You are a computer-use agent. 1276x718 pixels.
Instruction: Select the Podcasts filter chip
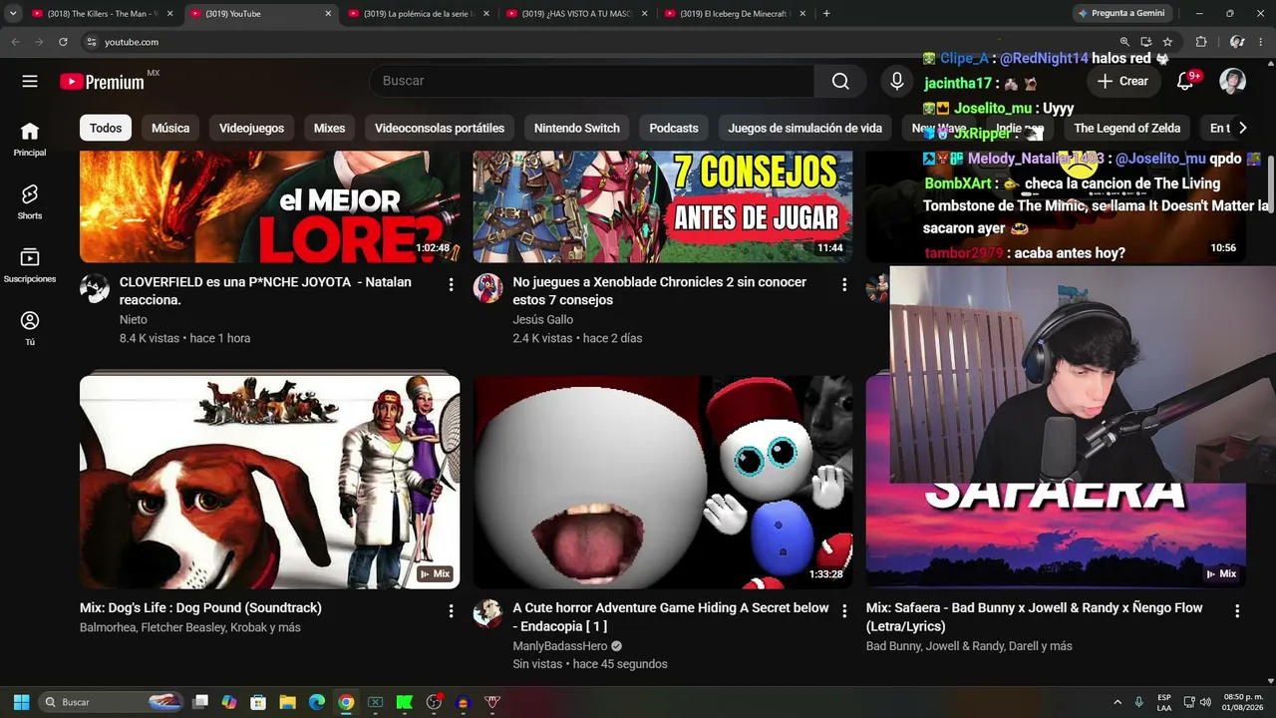click(x=674, y=128)
